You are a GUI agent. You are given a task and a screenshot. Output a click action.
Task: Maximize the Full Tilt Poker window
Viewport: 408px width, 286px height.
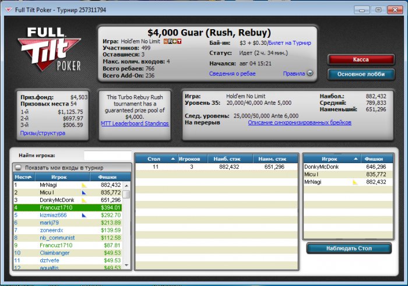point(378,10)
